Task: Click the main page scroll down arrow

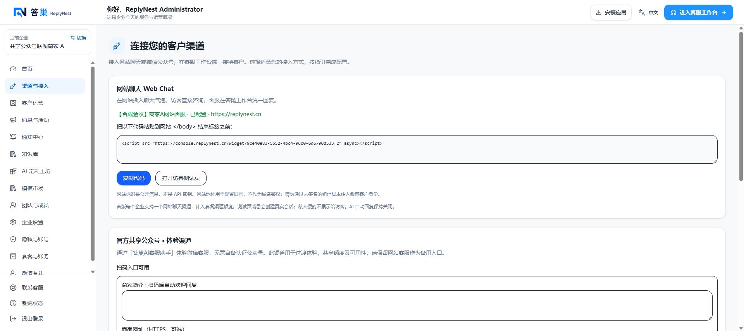Action: [x=741, y=328]
